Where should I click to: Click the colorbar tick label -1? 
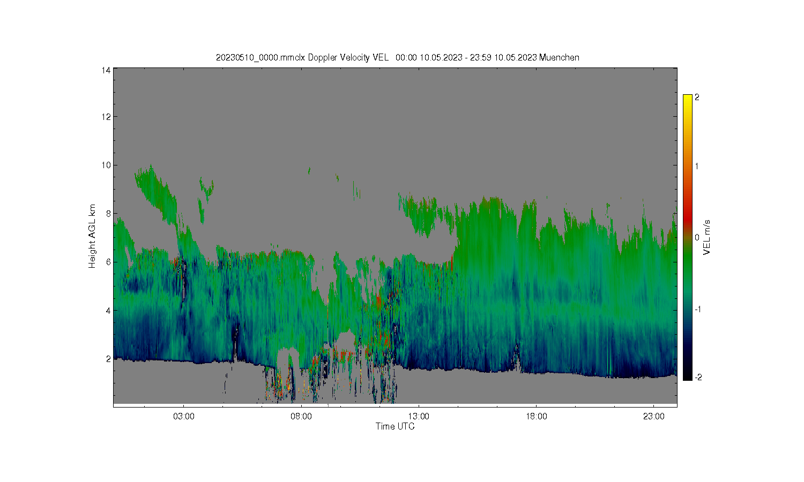point(698,310)
